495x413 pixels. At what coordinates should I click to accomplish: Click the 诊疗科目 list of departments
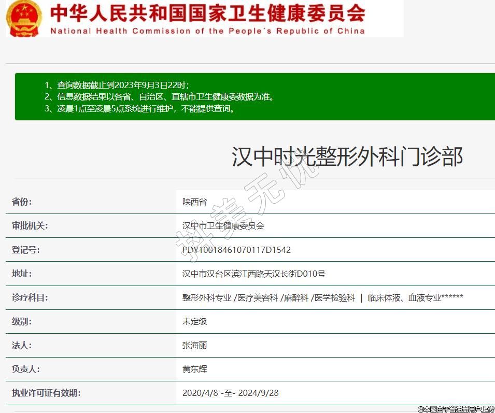click(x=322, y=297)
